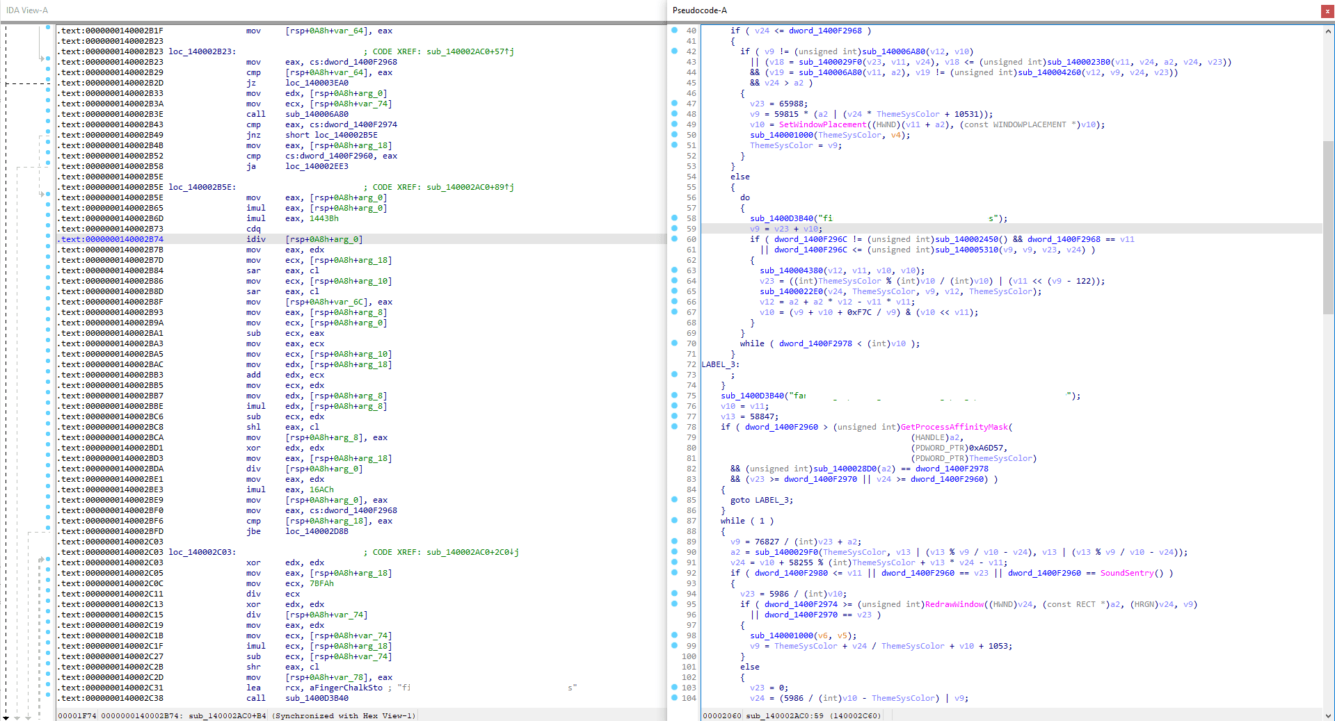Click the jump arrow at loc_140002C03

click(x=42, y=559)
